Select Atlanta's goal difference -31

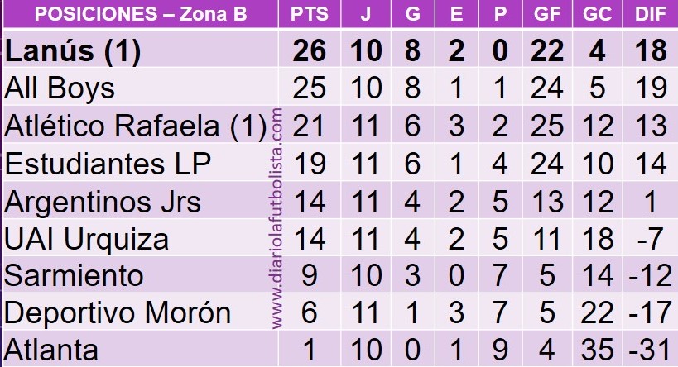[x=651, y=350]
